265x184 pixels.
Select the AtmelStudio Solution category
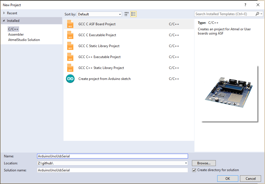[24, 40]
